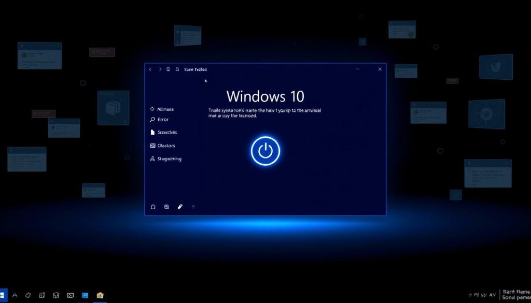Click the document icon beside Save Fealed
531x303 pixels.
point(177,69)
